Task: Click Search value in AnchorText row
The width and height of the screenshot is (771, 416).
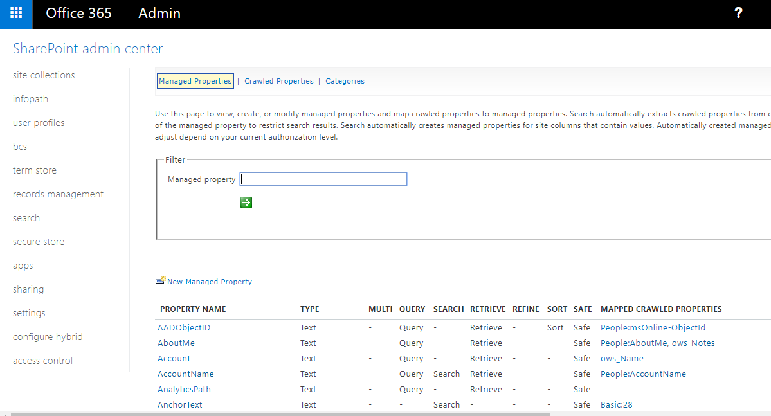Action: [x=446, y=404]
